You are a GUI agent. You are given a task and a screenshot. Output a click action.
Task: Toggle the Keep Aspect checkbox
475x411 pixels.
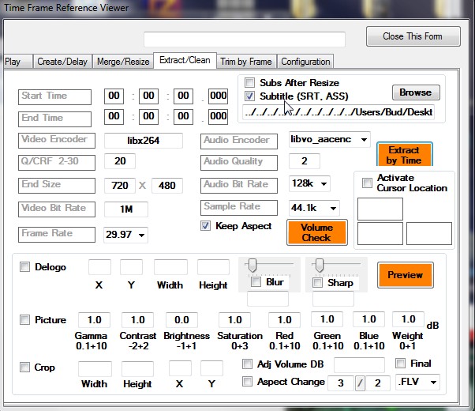(x=205, y=226)
